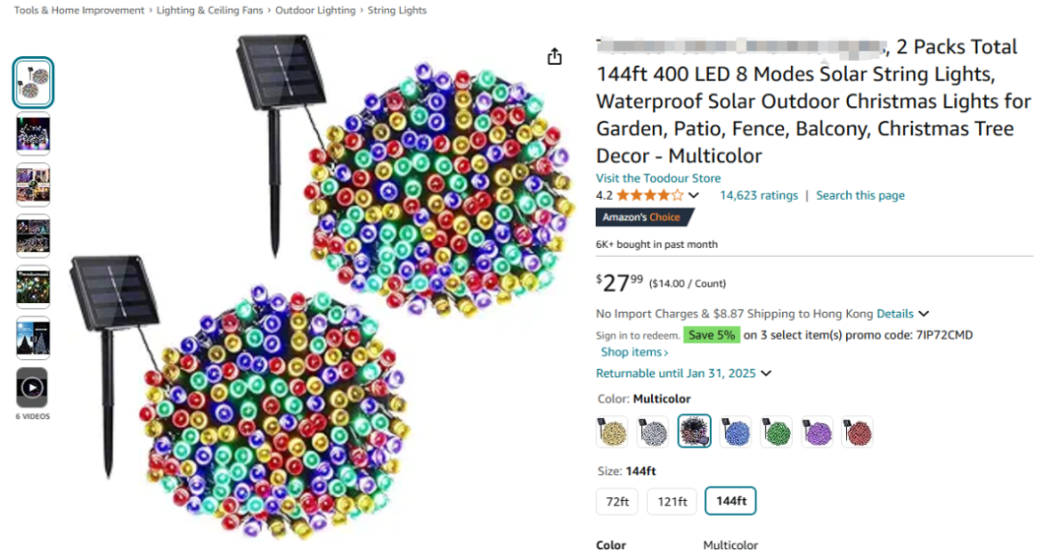Click the share icon above the product image
The height and width of the screenshot is (557, 1043).
554,57
